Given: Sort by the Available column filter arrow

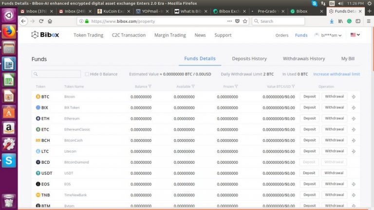Looking at the screenshot, I should pyautogui.click(x=193, y=87).
